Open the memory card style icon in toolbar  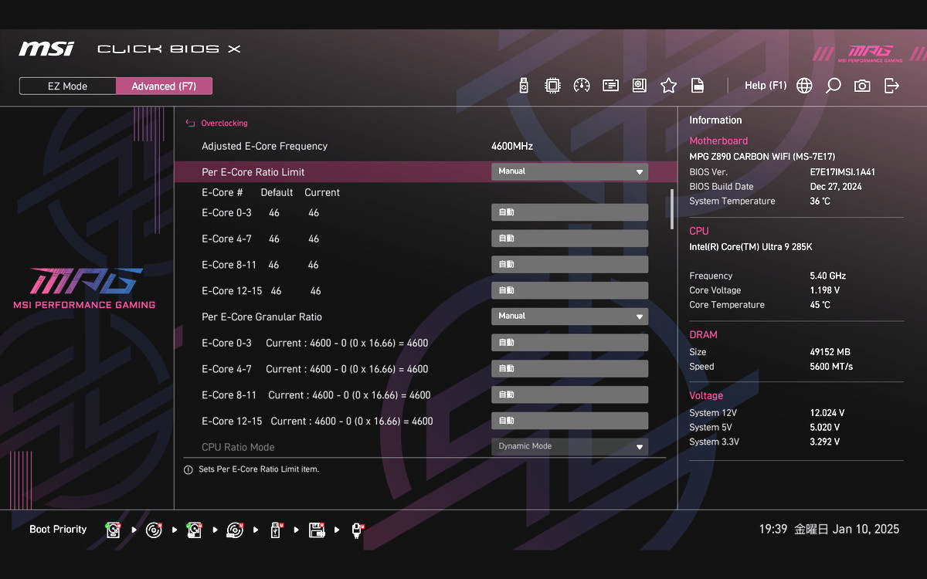point(611,86)
